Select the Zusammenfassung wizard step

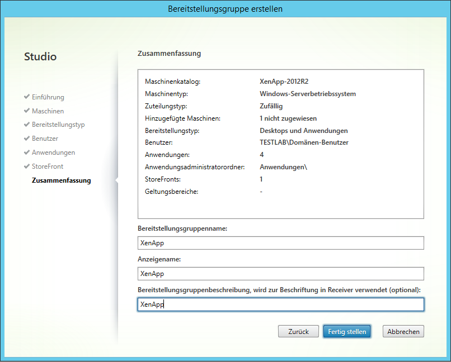pyautogui.click(x=61, y=180)
